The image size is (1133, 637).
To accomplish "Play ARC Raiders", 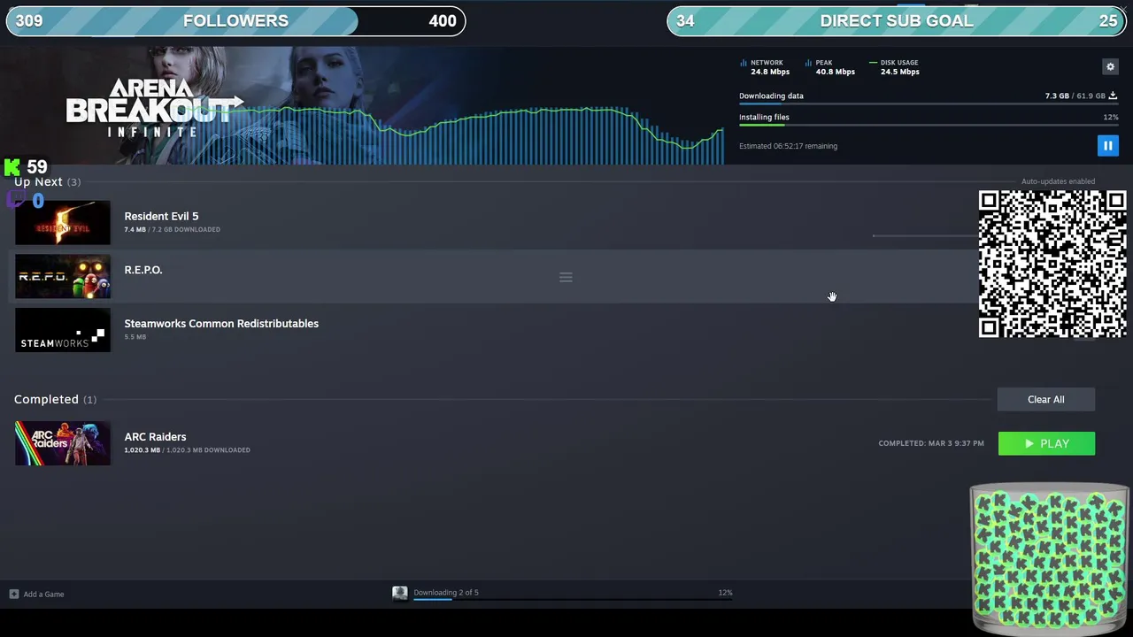I will coord(1046,443).
